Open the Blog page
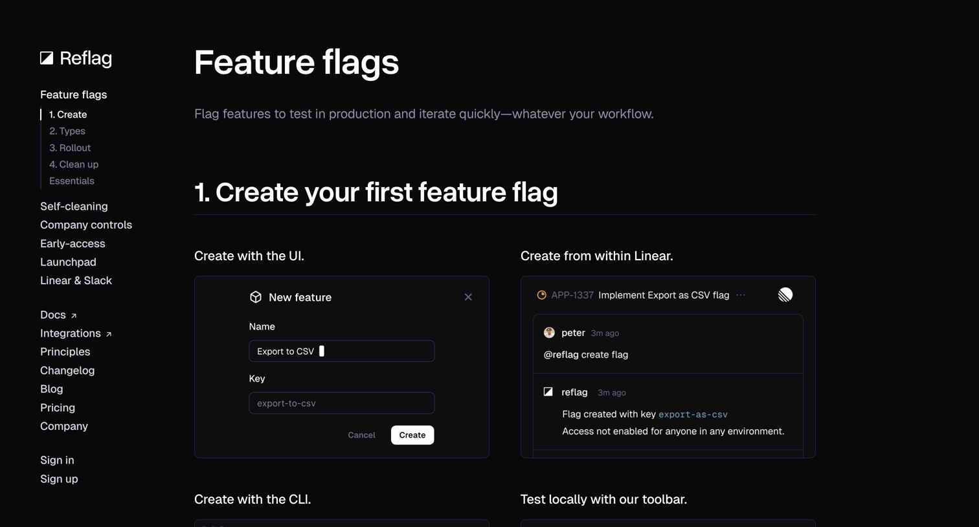This screenshot has width=979, height=527. click(x=52, y=389)
